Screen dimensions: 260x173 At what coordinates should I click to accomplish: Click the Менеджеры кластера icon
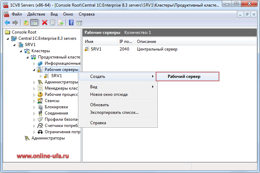tap(40, 88)
